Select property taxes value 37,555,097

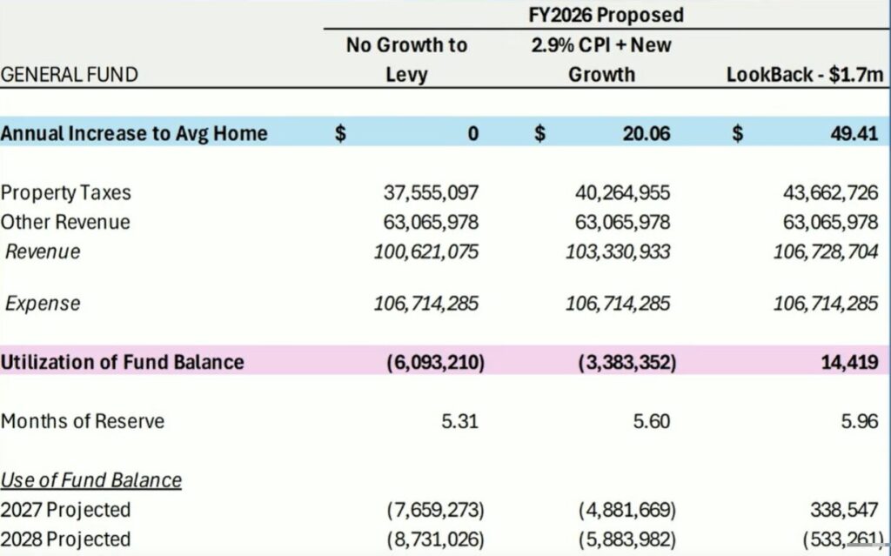(x=431, y=192)
